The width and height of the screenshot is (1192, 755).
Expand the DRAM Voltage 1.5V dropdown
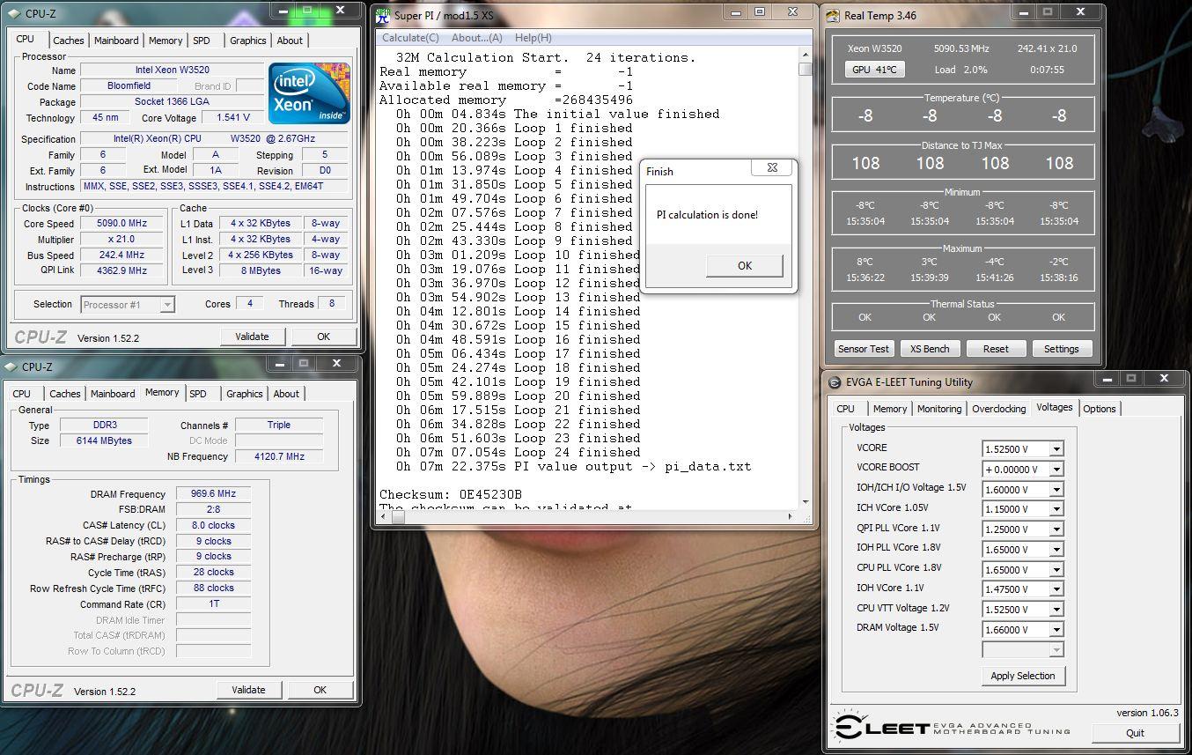click(x=1056, y=630)
